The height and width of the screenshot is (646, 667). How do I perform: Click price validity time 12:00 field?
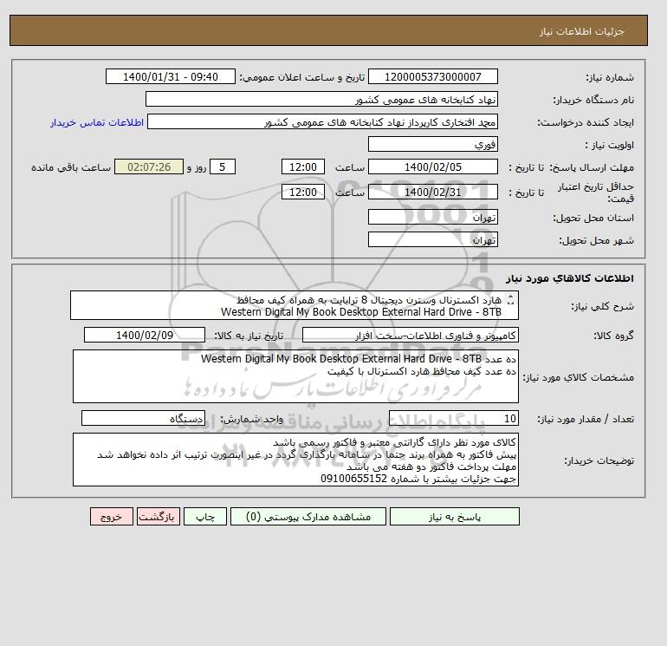tap(303, 192)
